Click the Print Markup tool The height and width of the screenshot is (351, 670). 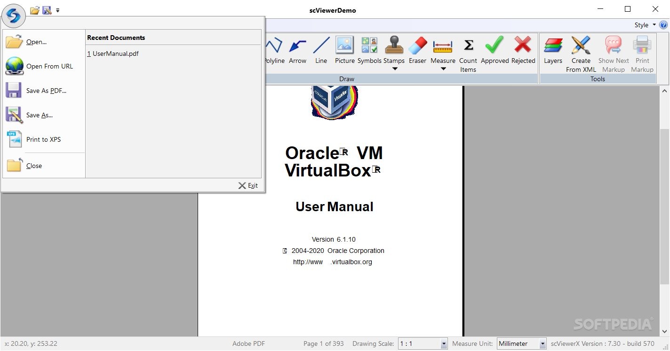click(x=642, y=54)
